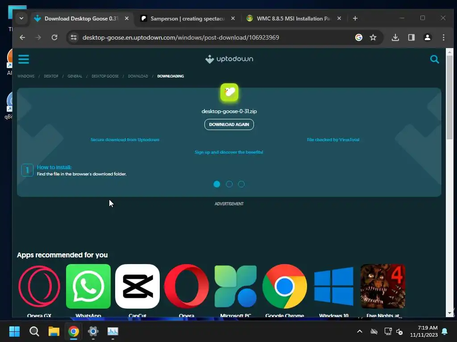Open the CapCut recommended app
This screenshot has height=342, width=457.
pos(137,286)
